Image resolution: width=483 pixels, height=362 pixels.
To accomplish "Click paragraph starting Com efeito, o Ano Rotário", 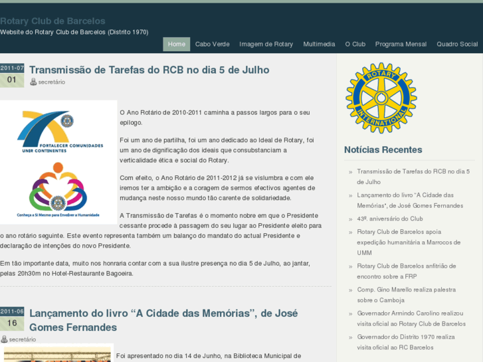I will (x=217, y=188).
